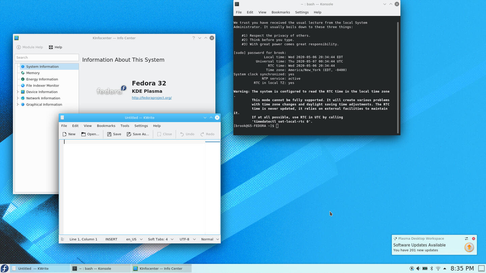Screen dimensions: 486x273
Task: Dismiss the Software Updates notification
Action: (x=474, y=239)
